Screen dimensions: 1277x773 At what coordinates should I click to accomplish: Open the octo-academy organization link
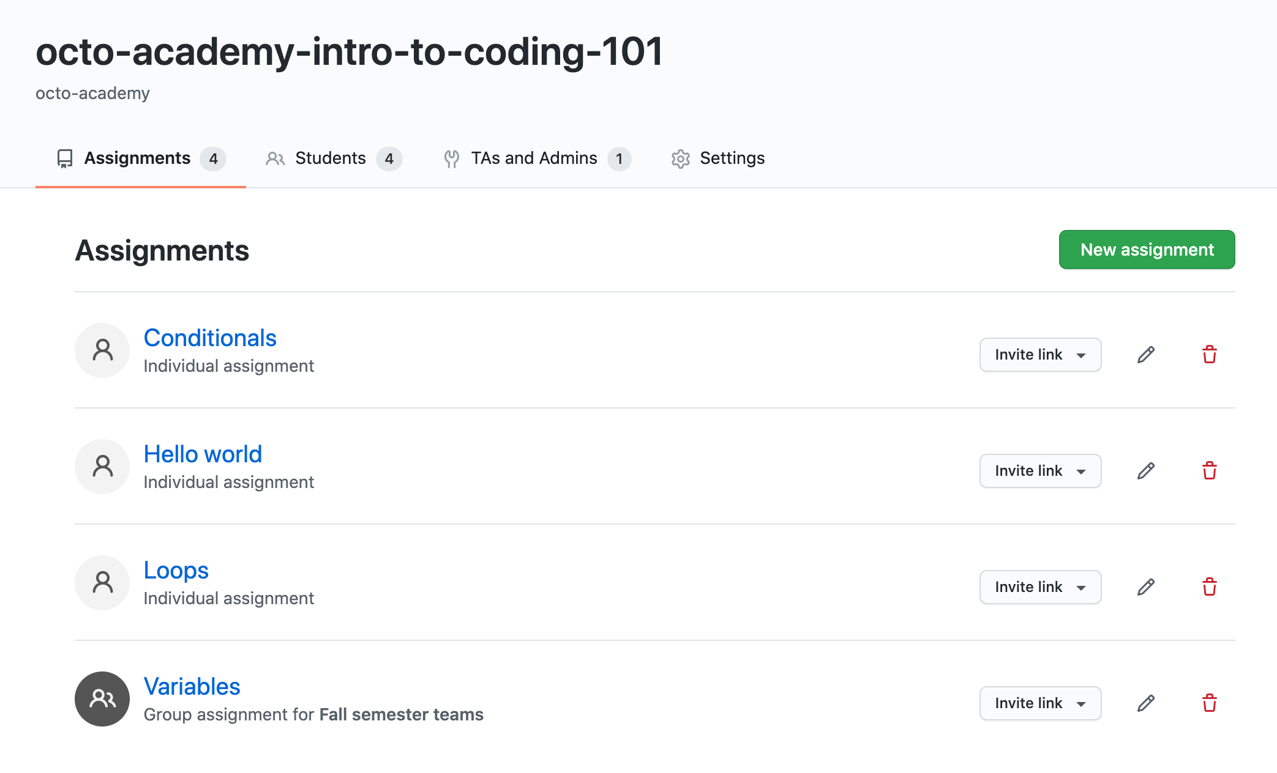92,93
